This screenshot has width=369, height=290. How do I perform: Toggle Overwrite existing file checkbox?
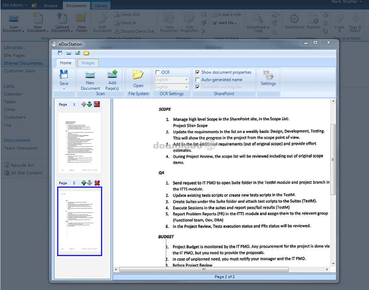tap(197, 87)
